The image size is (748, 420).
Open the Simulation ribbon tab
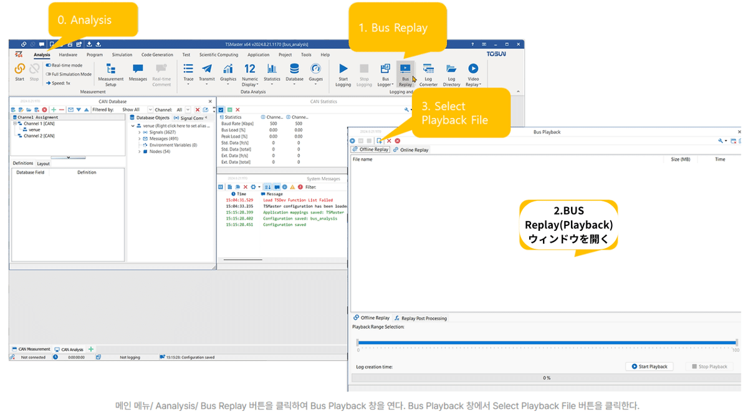122,55
